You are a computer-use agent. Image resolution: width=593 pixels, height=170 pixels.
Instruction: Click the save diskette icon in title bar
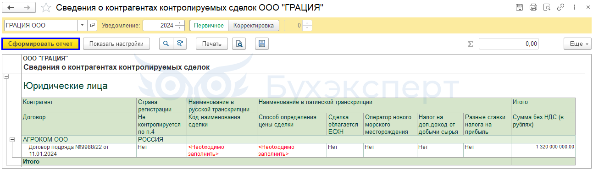519,7
